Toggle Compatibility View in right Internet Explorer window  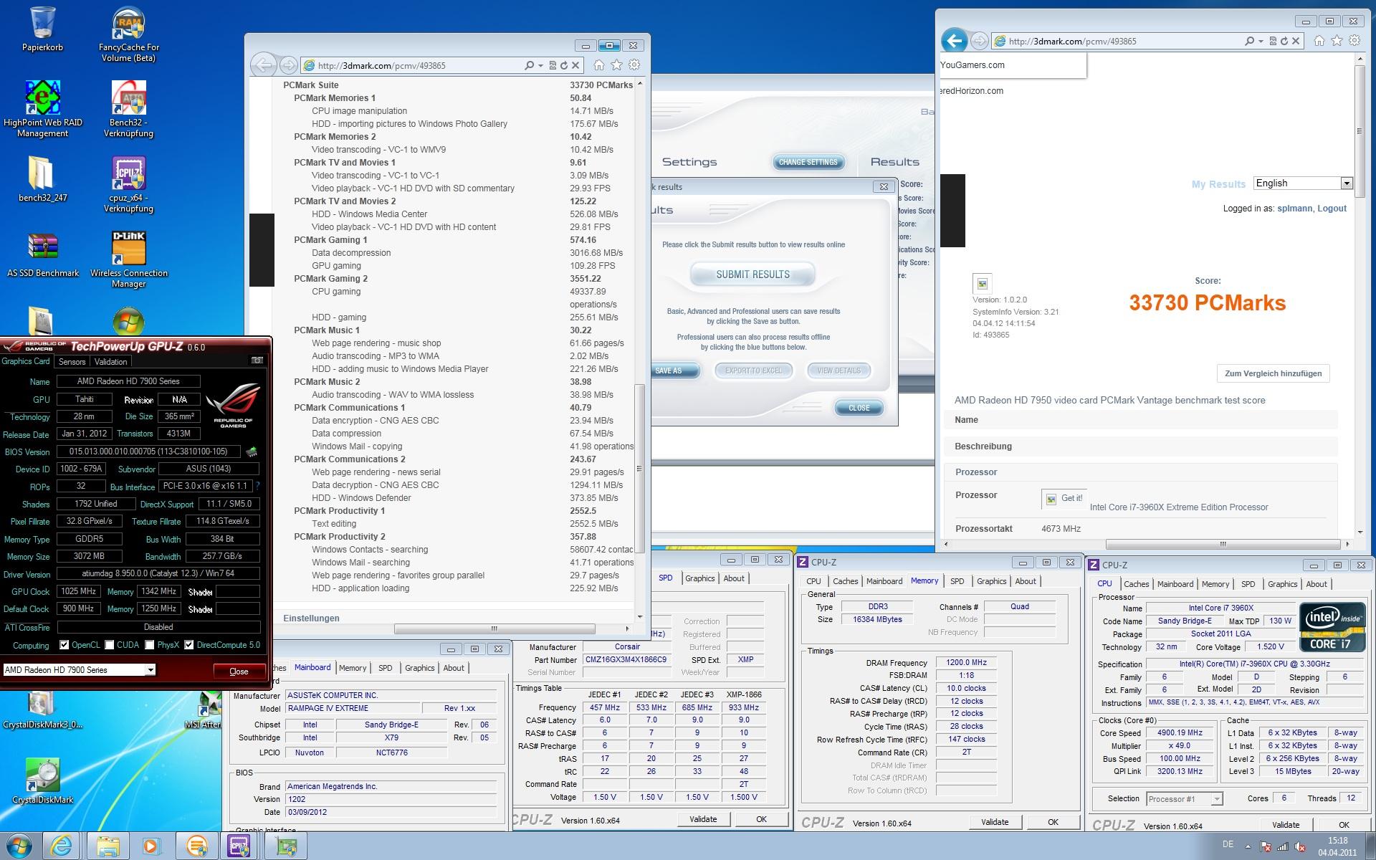1273,41
